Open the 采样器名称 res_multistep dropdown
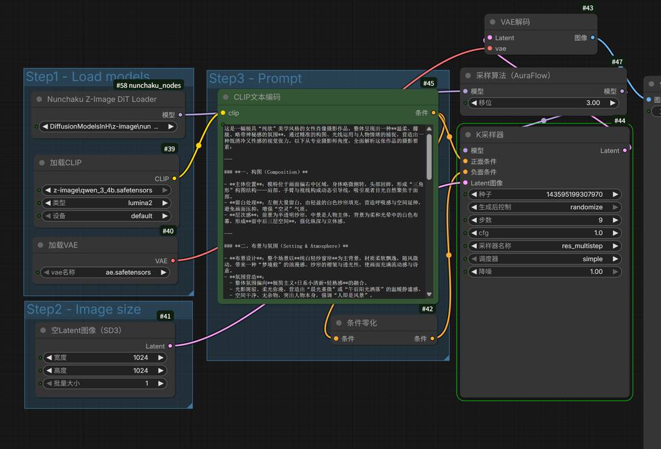Image resolution: width=661 pixels, height=449 pixels. [x=545, y=246]
